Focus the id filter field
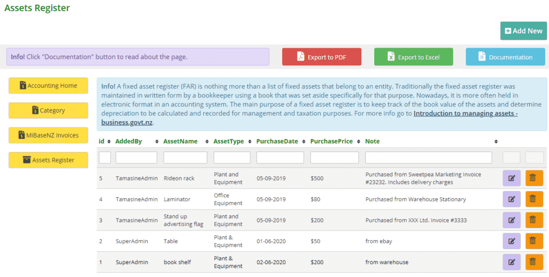The width and height of the screenshot is (549, 277). (105, 158)
